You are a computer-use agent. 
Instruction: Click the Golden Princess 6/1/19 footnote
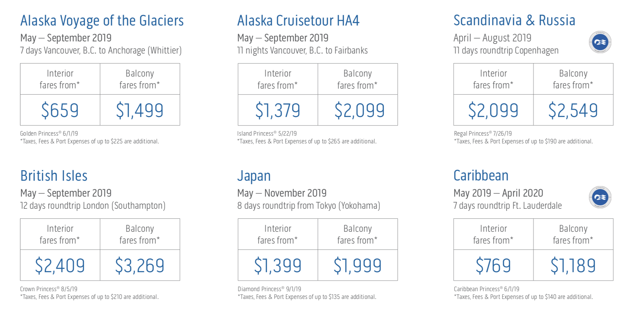[x=49, y=133]
